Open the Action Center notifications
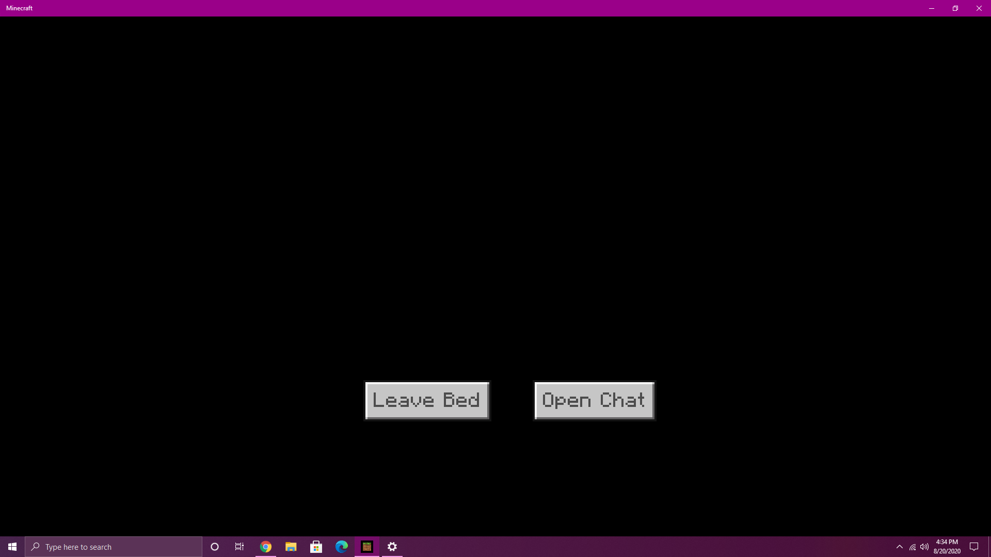This screenshot has height=557, width=991. tap(974, 547)
